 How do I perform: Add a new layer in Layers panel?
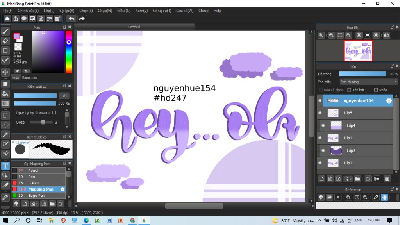[321, 179]
